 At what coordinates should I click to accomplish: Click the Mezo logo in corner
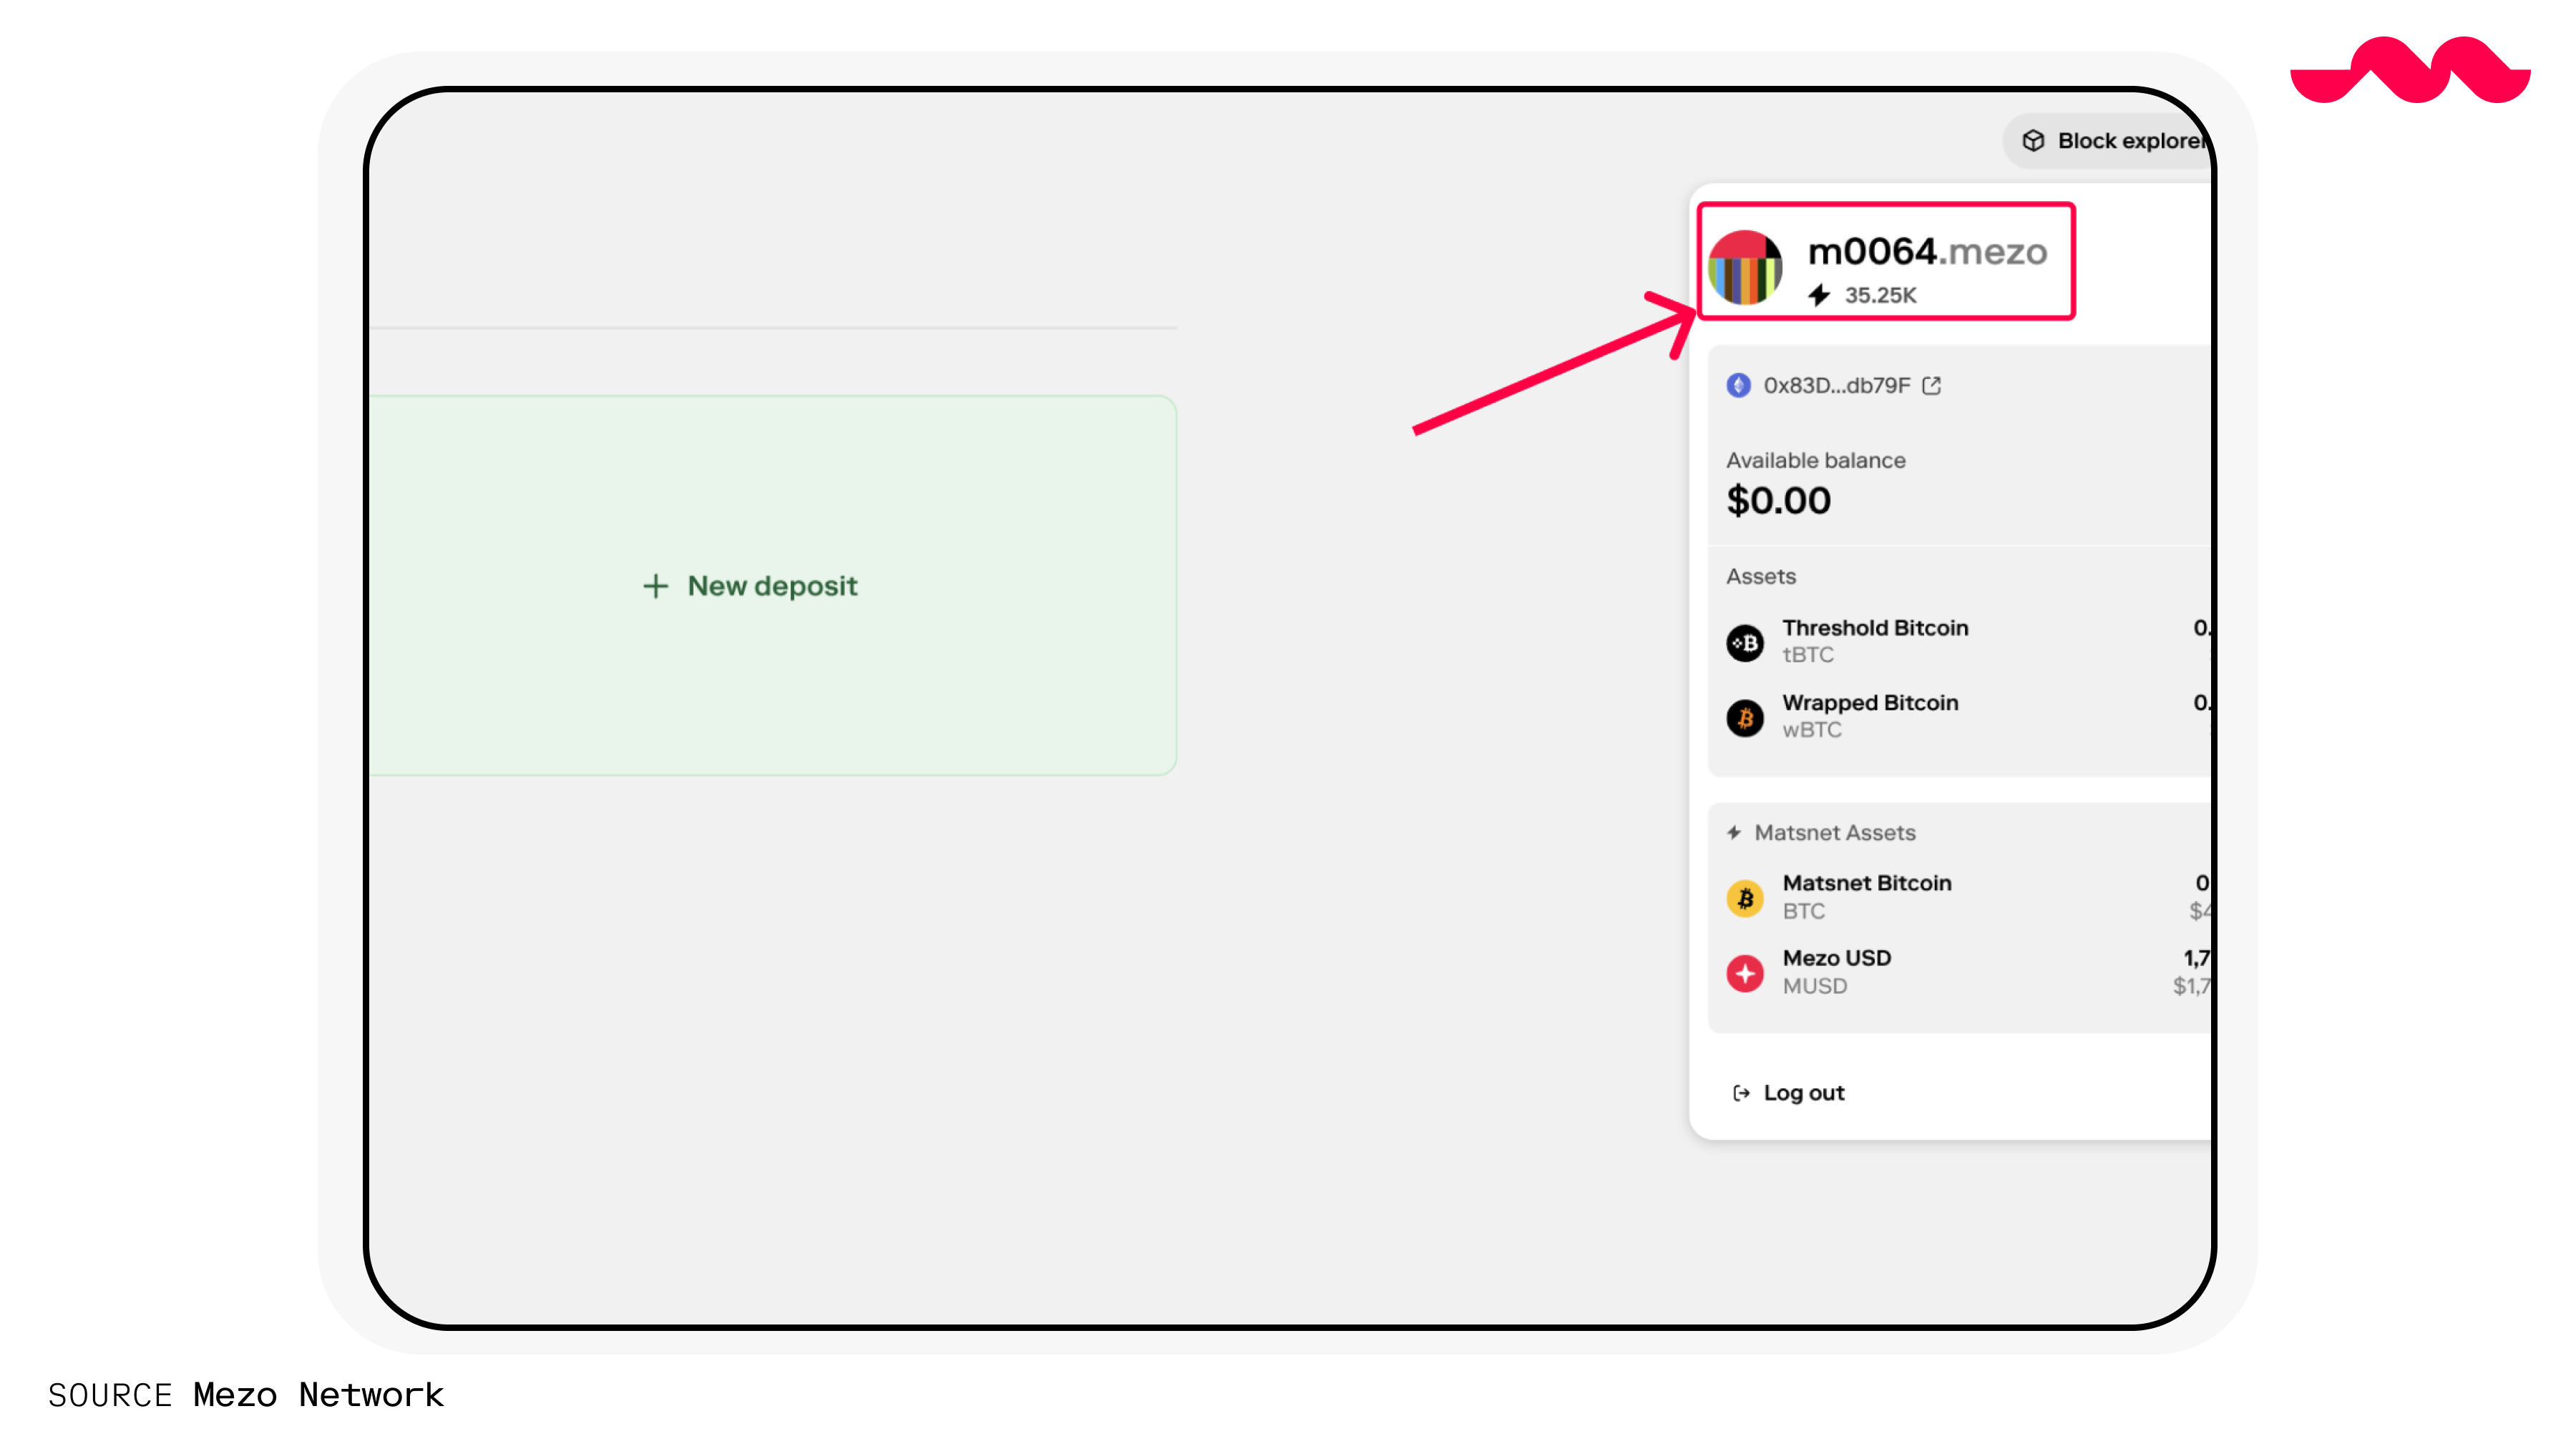pyautogui.click(x=2410, y=70)
